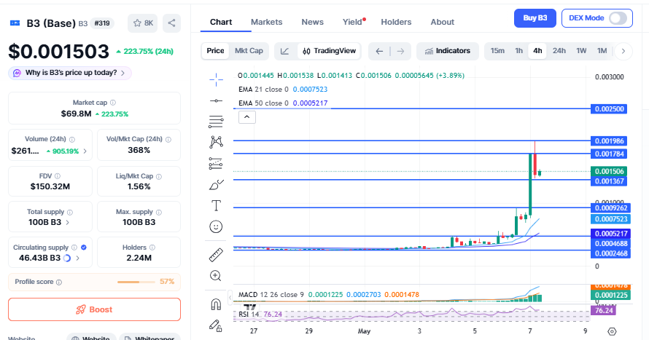Screen dimensions: 649x340
Task: Open chart settings gear icon
Action: [612, 331]
